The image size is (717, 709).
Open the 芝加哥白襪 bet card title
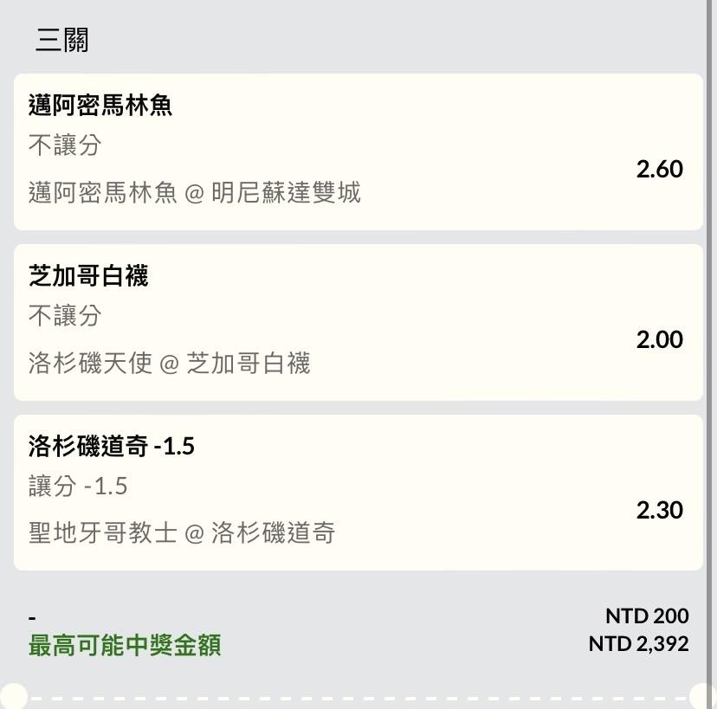point(88,275)
